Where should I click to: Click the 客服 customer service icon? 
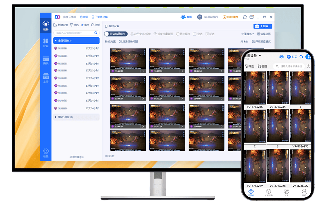186,17
